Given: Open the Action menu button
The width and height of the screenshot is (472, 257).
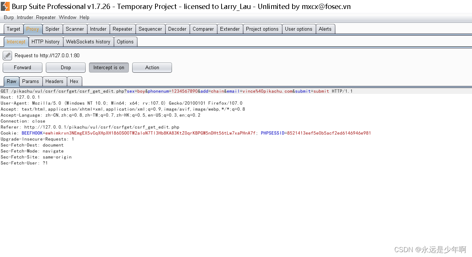Looking at the screenshot, I should [x=152, y=67].
